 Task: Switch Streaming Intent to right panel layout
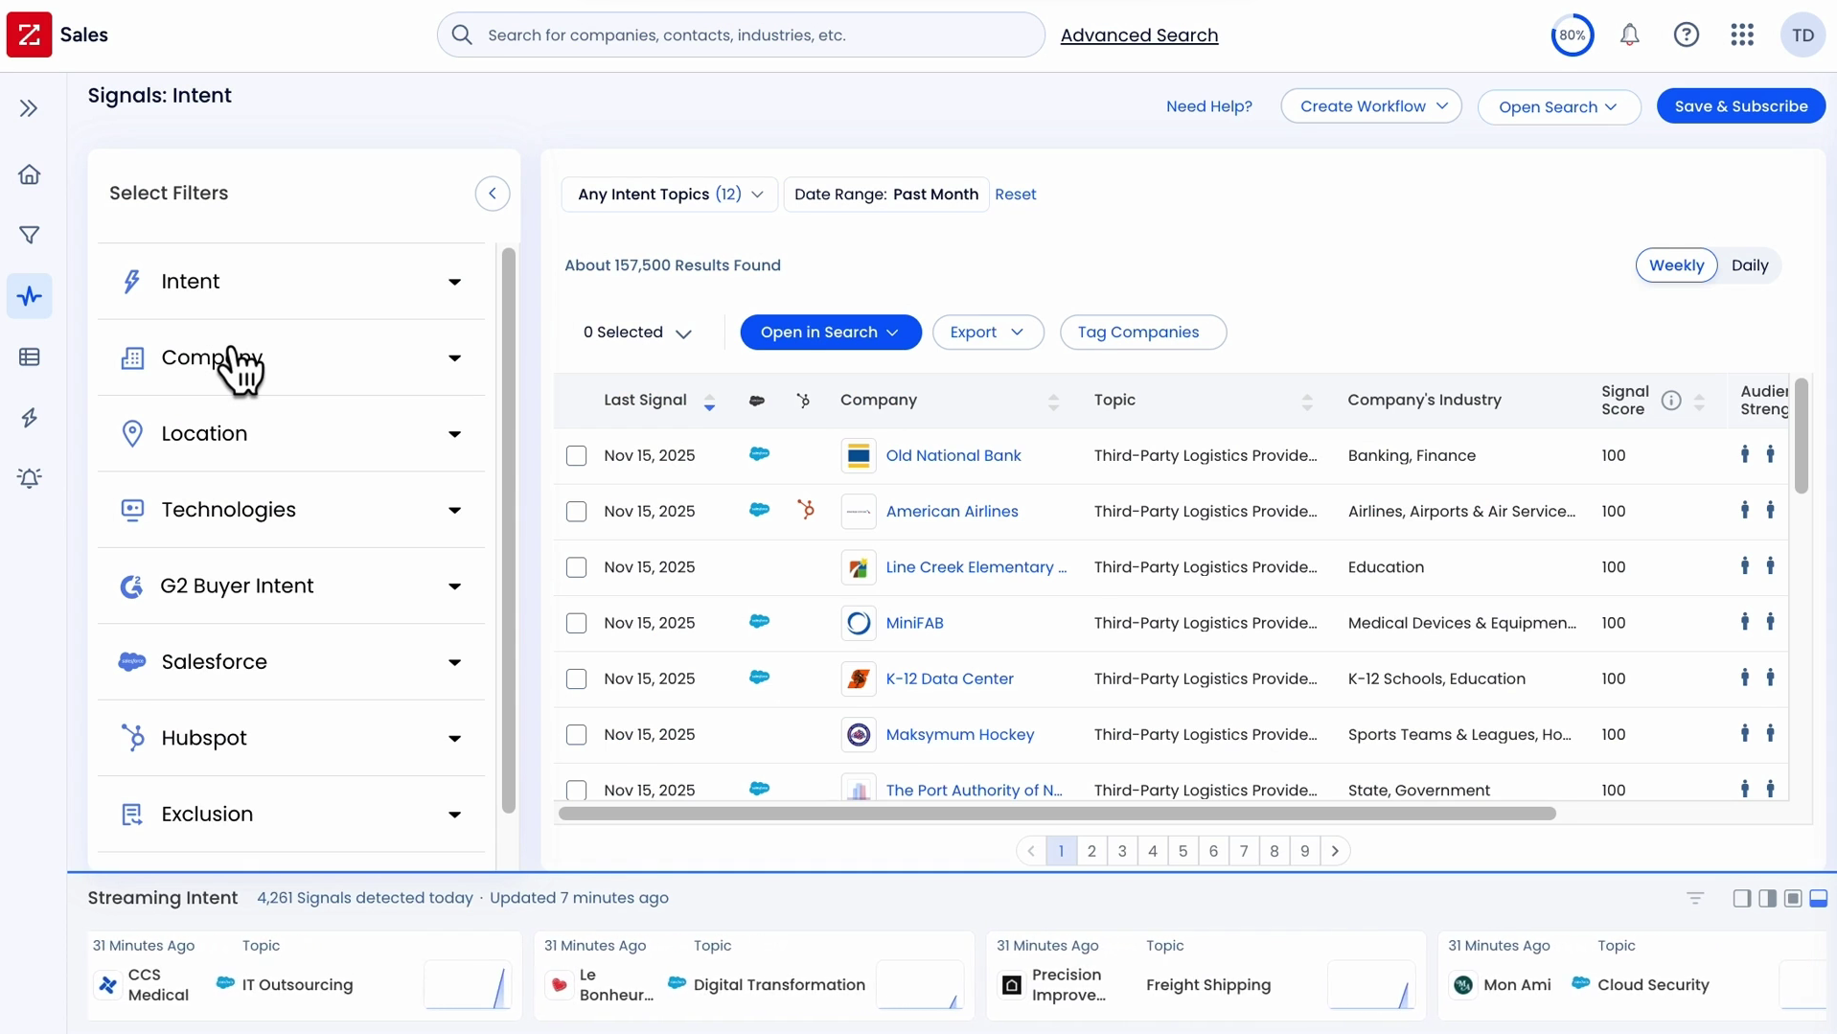tap(1768, 899)
